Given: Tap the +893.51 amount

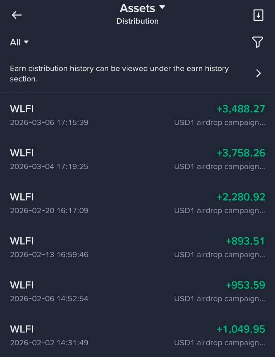Looking at the screenshot, I should coord(245,241).
